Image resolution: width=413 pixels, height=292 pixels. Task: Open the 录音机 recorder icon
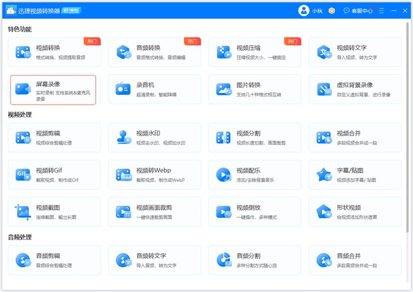point(123,89)
